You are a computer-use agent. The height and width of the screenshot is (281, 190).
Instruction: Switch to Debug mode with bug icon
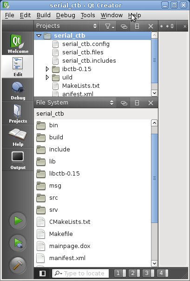point(18,90)
